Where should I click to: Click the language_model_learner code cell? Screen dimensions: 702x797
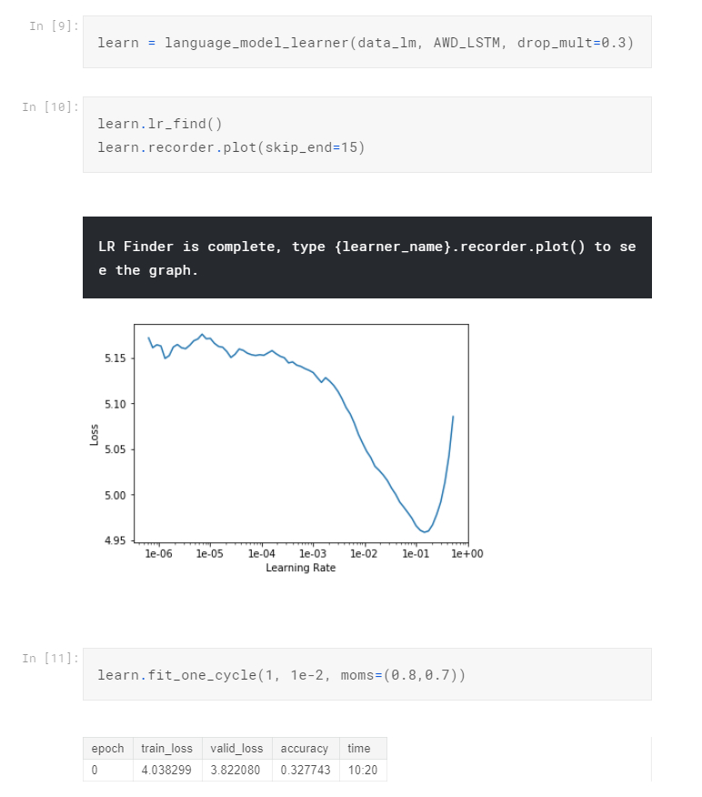[366, 43]
